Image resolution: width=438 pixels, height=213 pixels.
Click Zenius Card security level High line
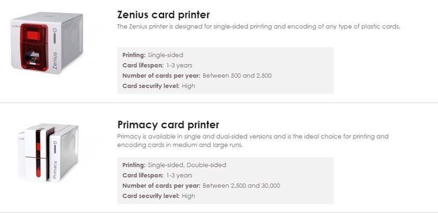[159, 86]
